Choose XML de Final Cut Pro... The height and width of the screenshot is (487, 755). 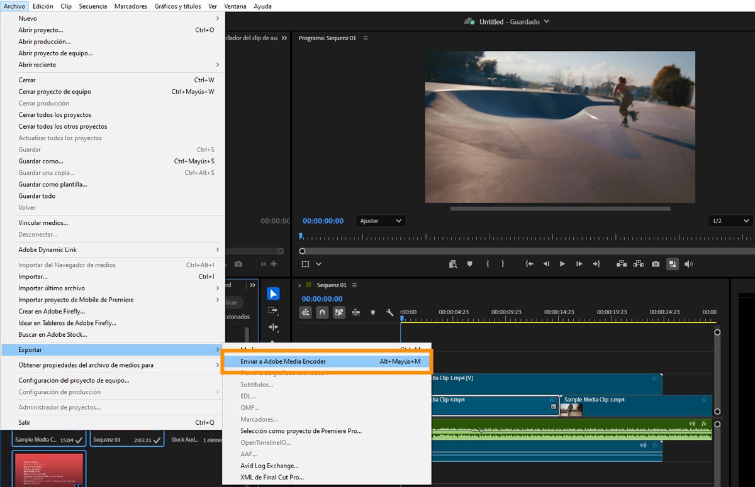pyautogui.click(x=327, y=478)
